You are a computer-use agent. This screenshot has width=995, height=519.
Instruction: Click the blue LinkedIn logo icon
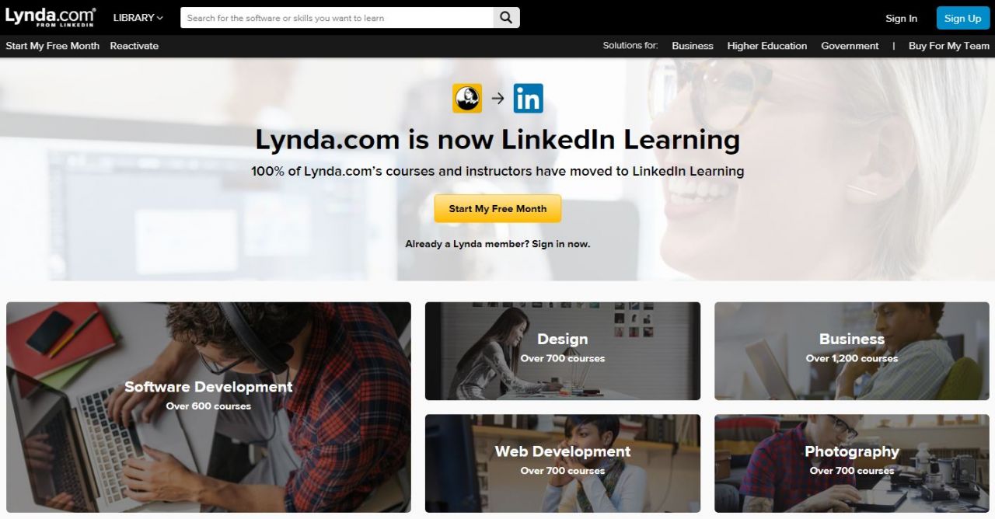[x=529, y=99]
